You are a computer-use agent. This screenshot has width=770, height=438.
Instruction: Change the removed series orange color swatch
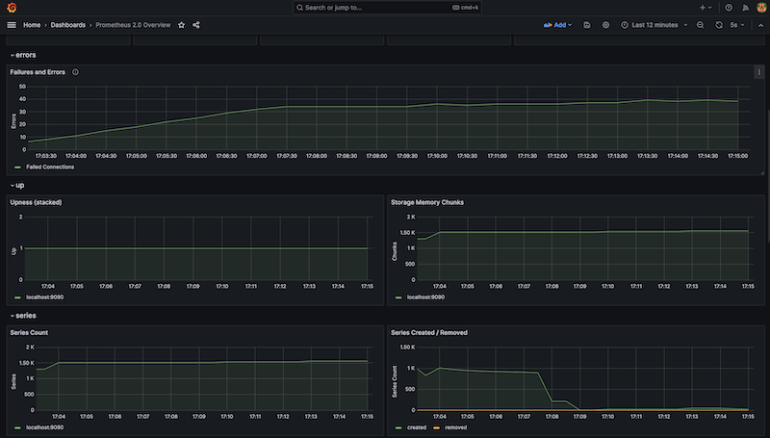tap(437, 427)
